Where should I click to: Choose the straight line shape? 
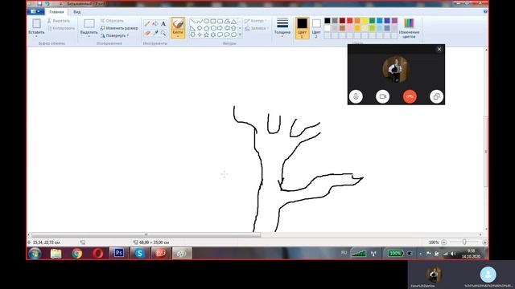(193, 22)
